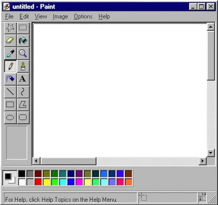Screen dimensions: 218x205
Task: Choose the Magnifier tool
Action: pos(23,53)
